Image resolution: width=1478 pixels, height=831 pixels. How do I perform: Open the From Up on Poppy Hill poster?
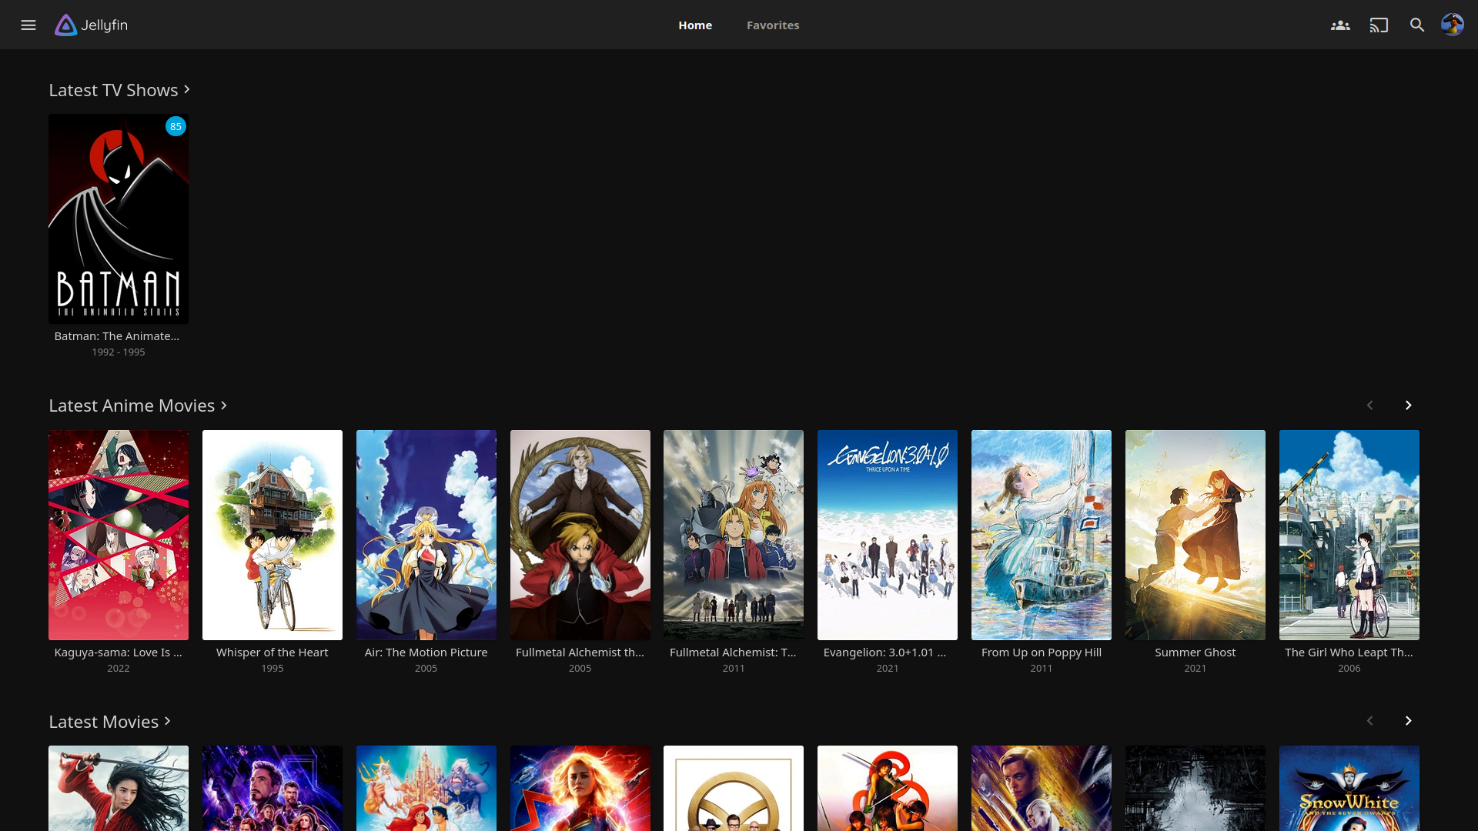pyautogui.click(x=1041, y=535)
